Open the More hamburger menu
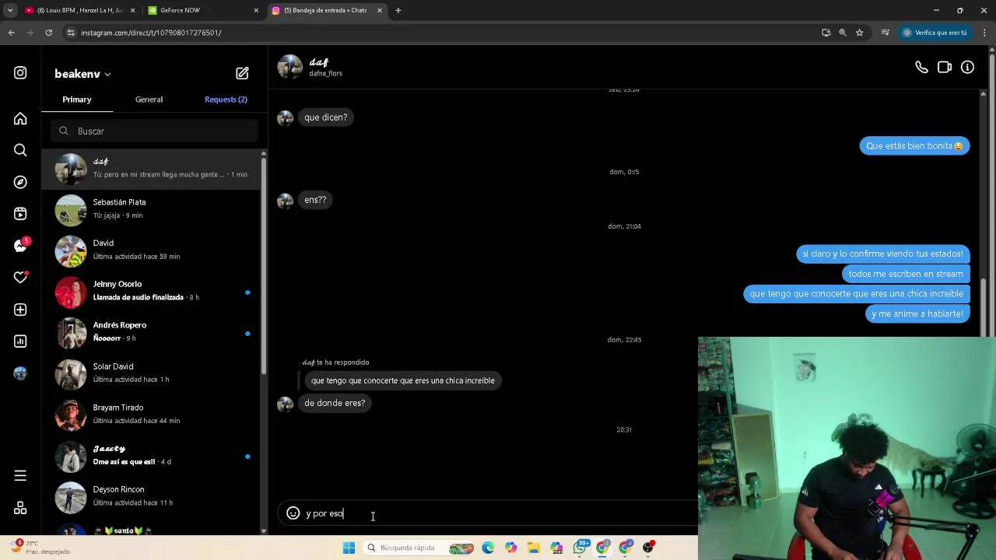Screen dimensions: 996x560 click(20, 476)
